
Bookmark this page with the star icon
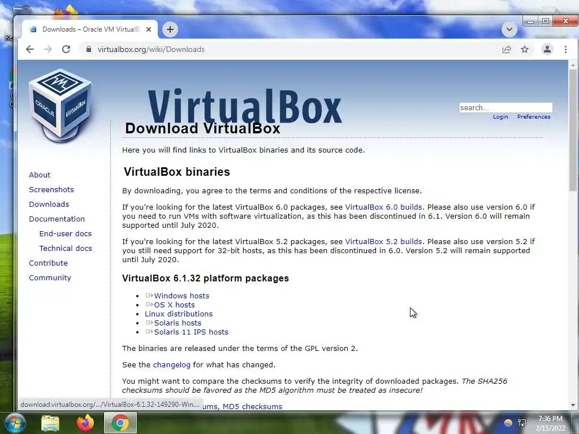coord(525,50)
